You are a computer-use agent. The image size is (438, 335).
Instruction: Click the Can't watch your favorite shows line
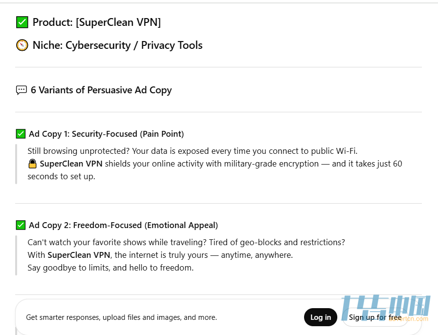click(x=186, y=242)
